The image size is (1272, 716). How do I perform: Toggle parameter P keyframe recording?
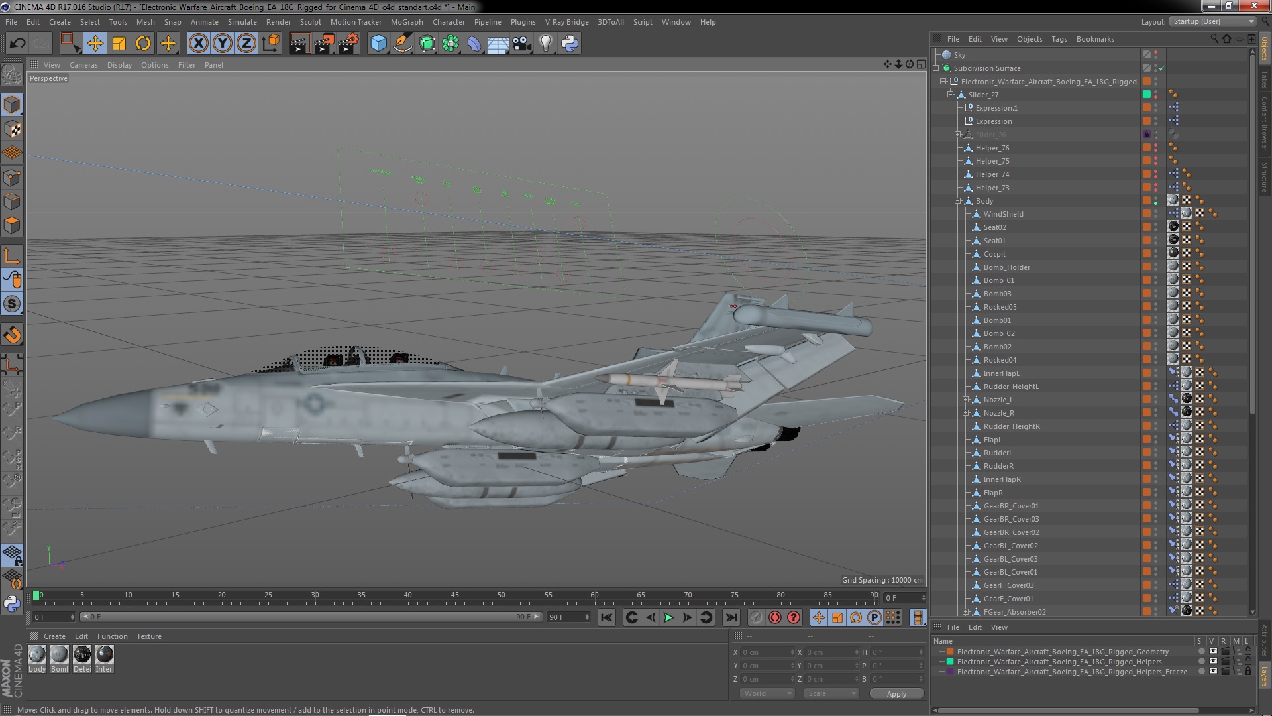click(874, 618)
